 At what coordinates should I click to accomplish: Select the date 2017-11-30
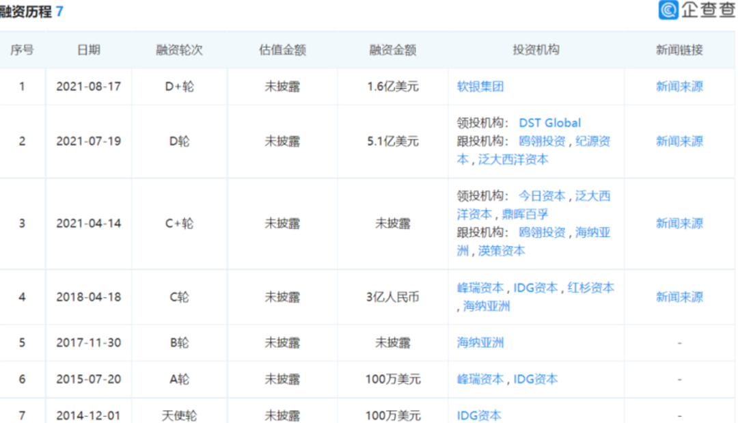coord(88,342)
